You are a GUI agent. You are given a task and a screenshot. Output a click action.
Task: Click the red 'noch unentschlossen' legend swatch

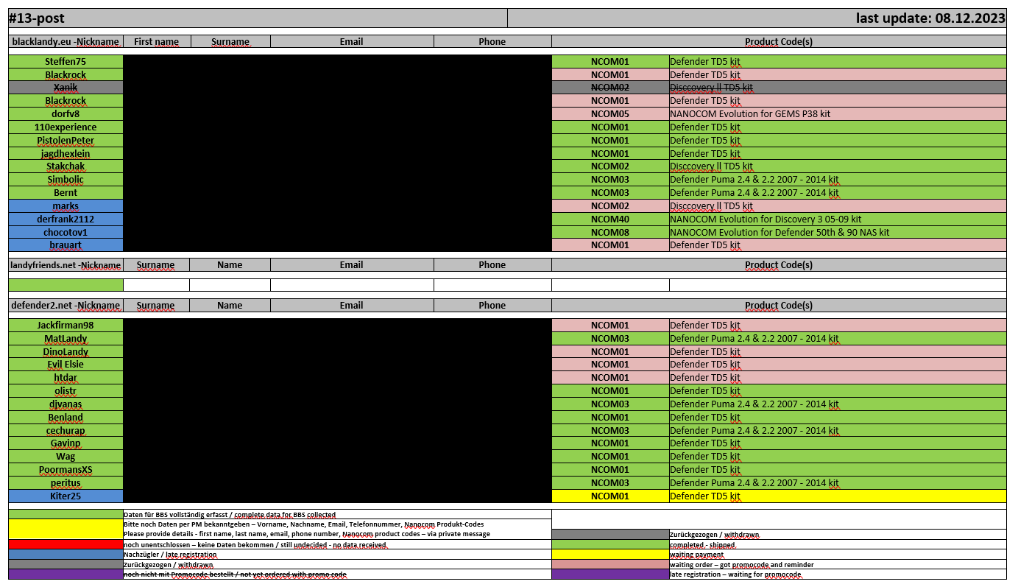click(x=66, y=544)
